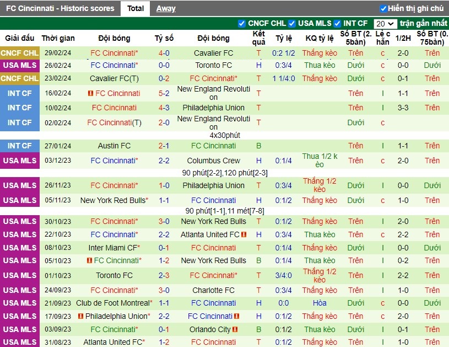Select Club de Foot Montreal team name
Screen dimensions: 449x347
point(114,303)
